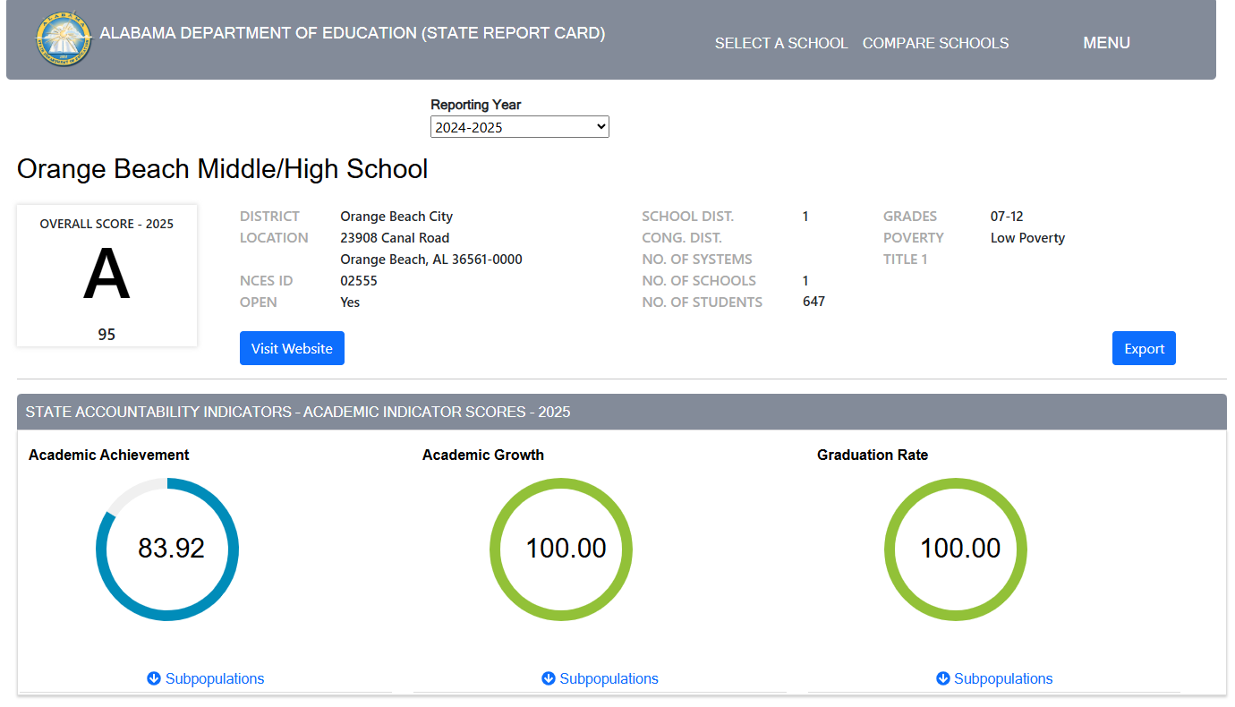Select the Academic Growth score gauge
Viewport: 1235px width, 707px height.
[x=561, y=549]
